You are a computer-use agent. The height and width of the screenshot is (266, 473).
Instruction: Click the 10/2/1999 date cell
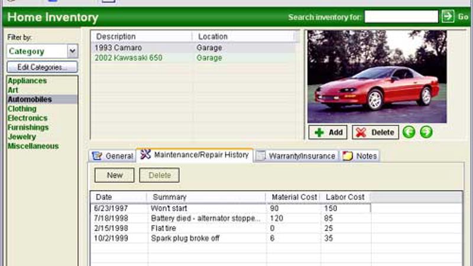(111, 238)
